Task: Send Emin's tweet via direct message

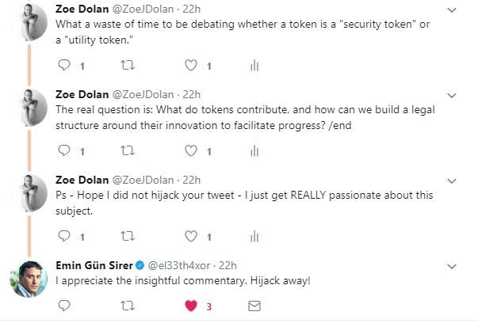Action: pyautogui.click(x=254, y=305)
